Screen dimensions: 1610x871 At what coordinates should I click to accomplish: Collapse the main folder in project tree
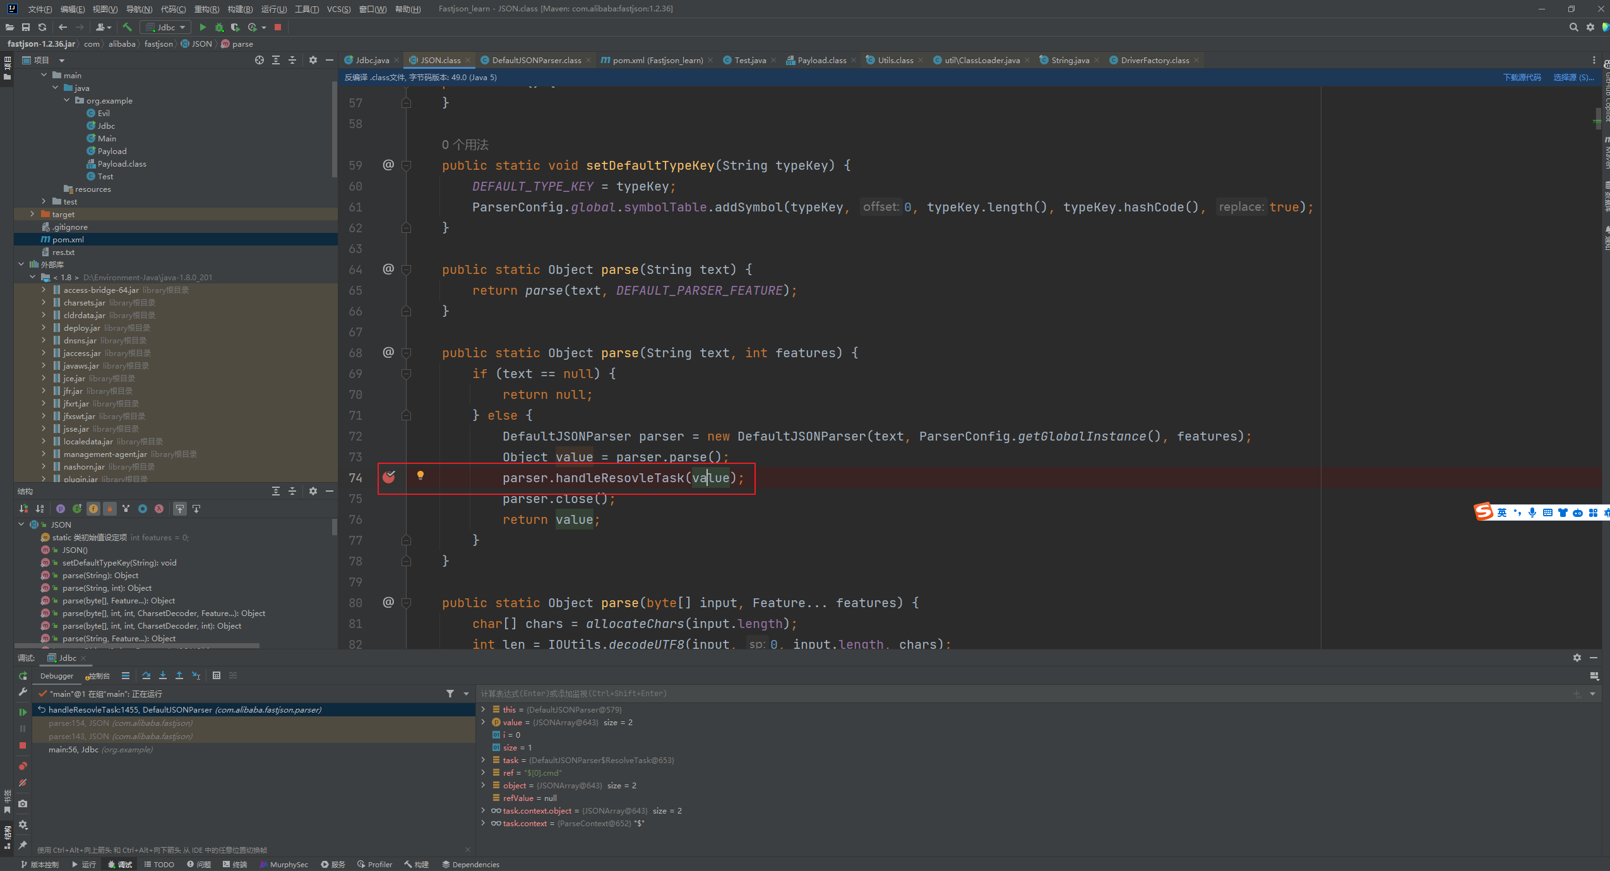pos(44,75)
